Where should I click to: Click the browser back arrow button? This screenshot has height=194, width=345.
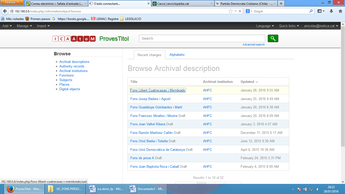point(5,11)
